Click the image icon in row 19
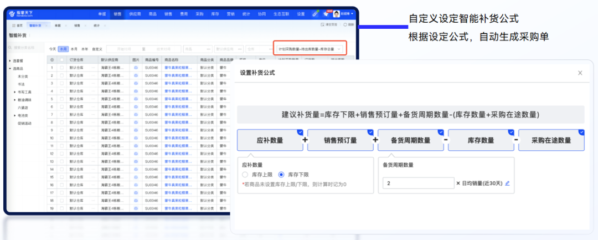598x240 pixels. click(136, 208)
